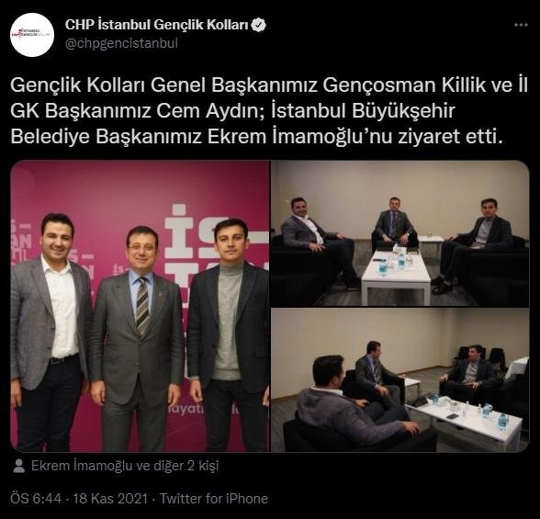Open the large left photo of three men standing

click(140, 306)
